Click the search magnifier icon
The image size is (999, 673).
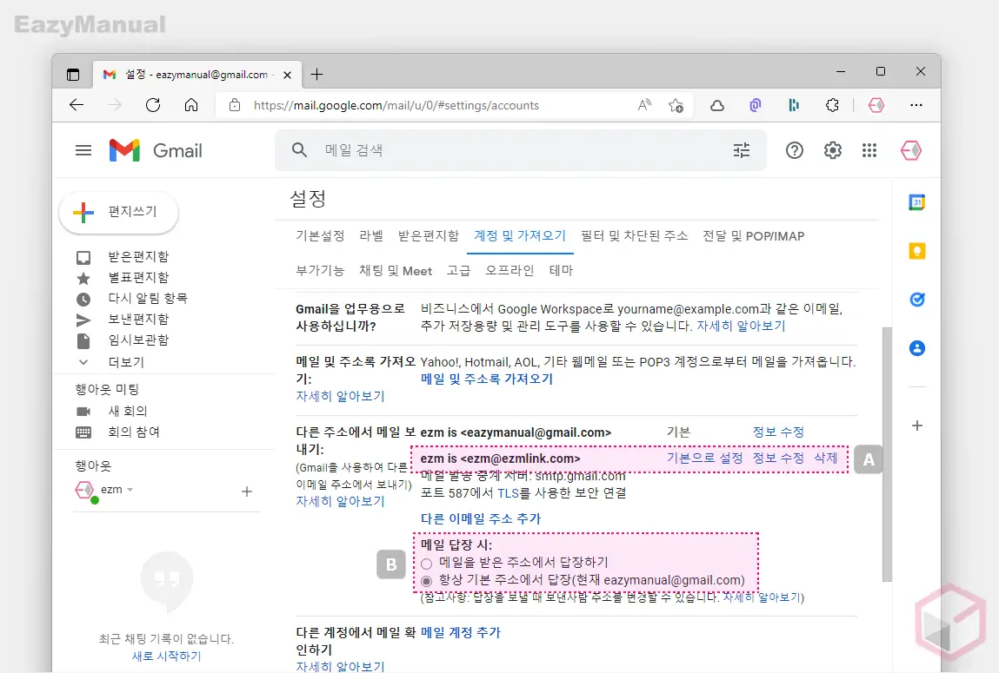(299, 150)
